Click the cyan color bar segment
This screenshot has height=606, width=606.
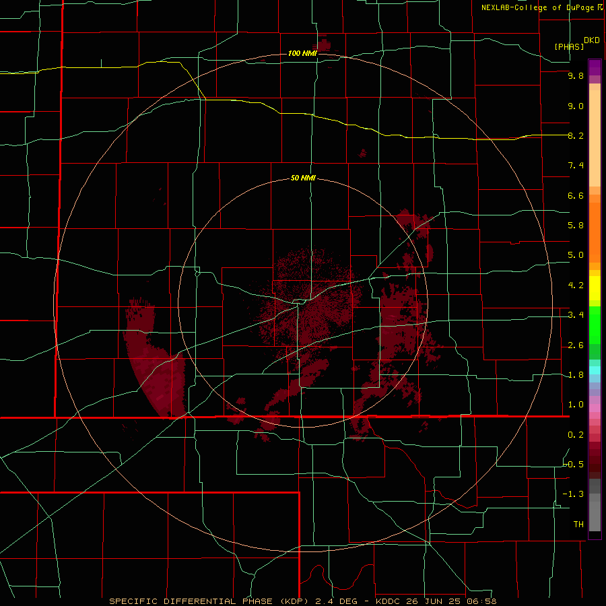click(595, 370)
